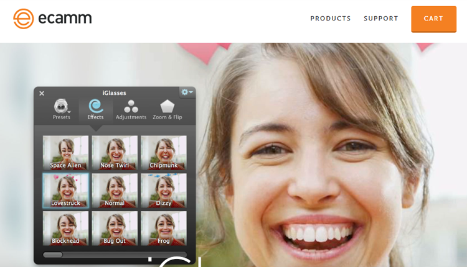Select the Space Alien effect
The height and width of the screenshot is (267, 467).
(65, 153)
